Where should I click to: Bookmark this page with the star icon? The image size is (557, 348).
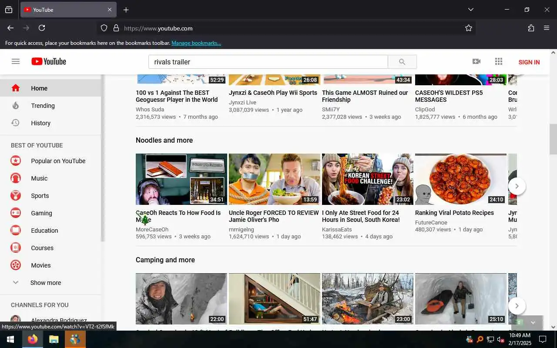coord(469,28)
